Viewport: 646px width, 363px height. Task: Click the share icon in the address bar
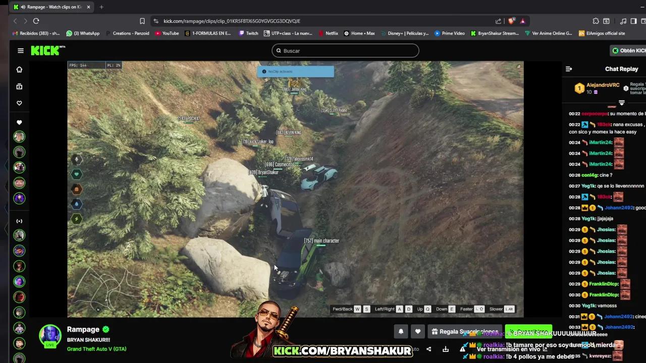[498, 21]
